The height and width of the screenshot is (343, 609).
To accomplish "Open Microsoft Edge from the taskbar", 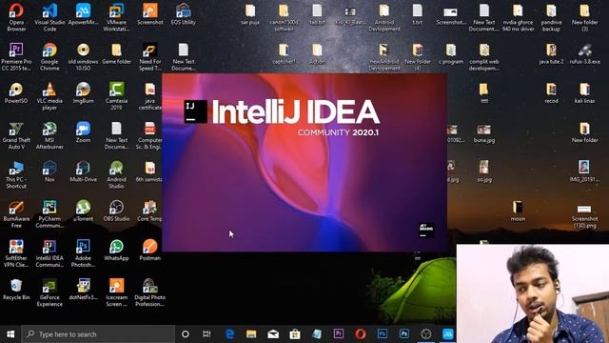I will (229, 334).
